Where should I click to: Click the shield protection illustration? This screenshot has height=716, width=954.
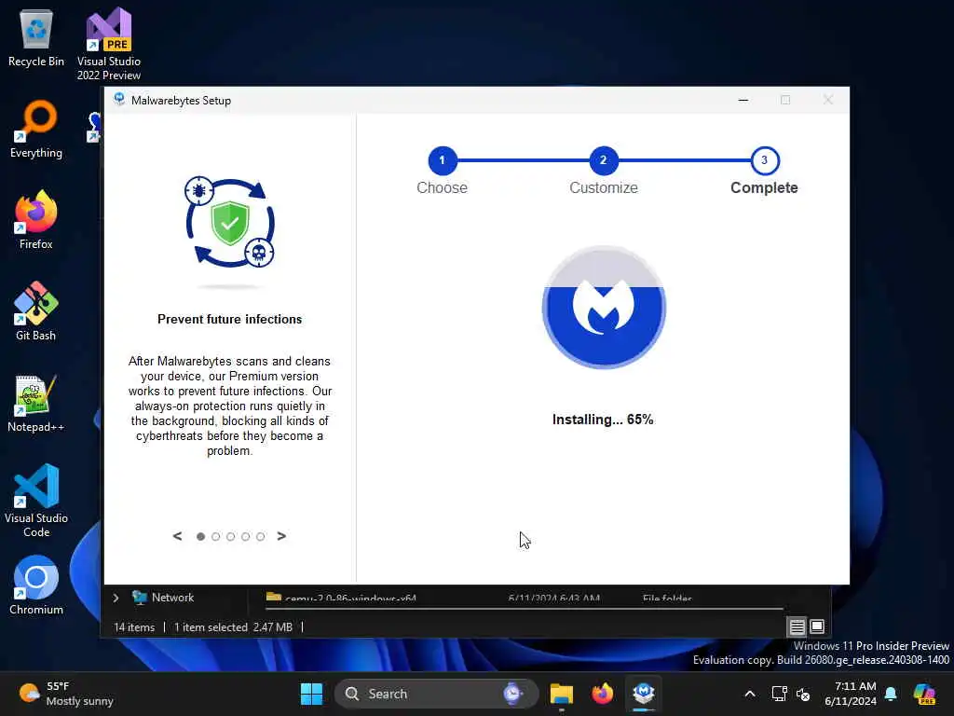(x=230, y=223)
